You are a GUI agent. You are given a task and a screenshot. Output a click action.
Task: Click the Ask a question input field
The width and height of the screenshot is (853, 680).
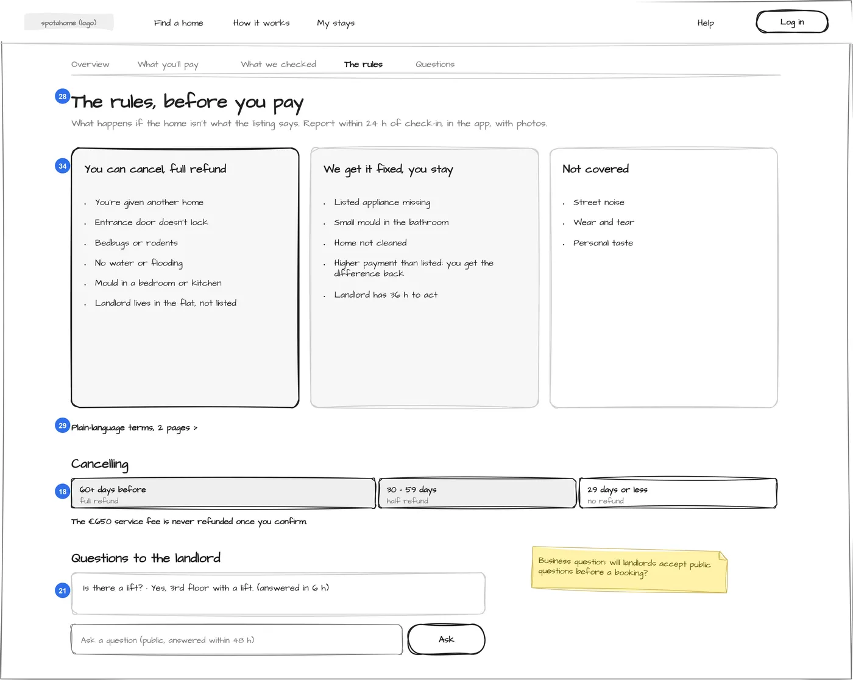(236, 640)
